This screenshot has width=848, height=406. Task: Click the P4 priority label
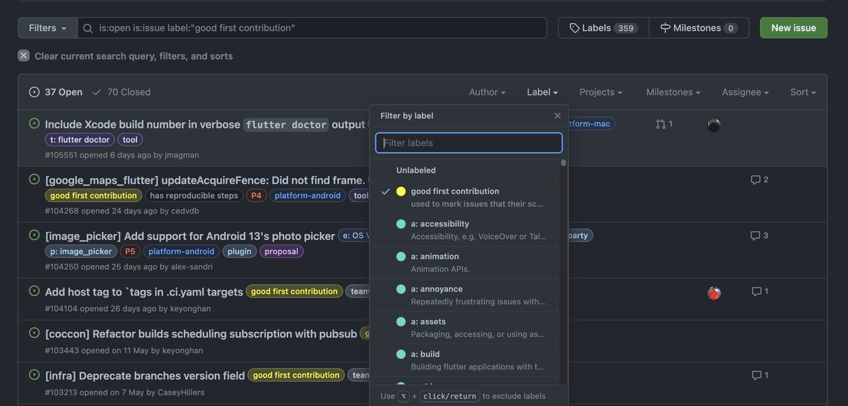click(x=255, y=196)
